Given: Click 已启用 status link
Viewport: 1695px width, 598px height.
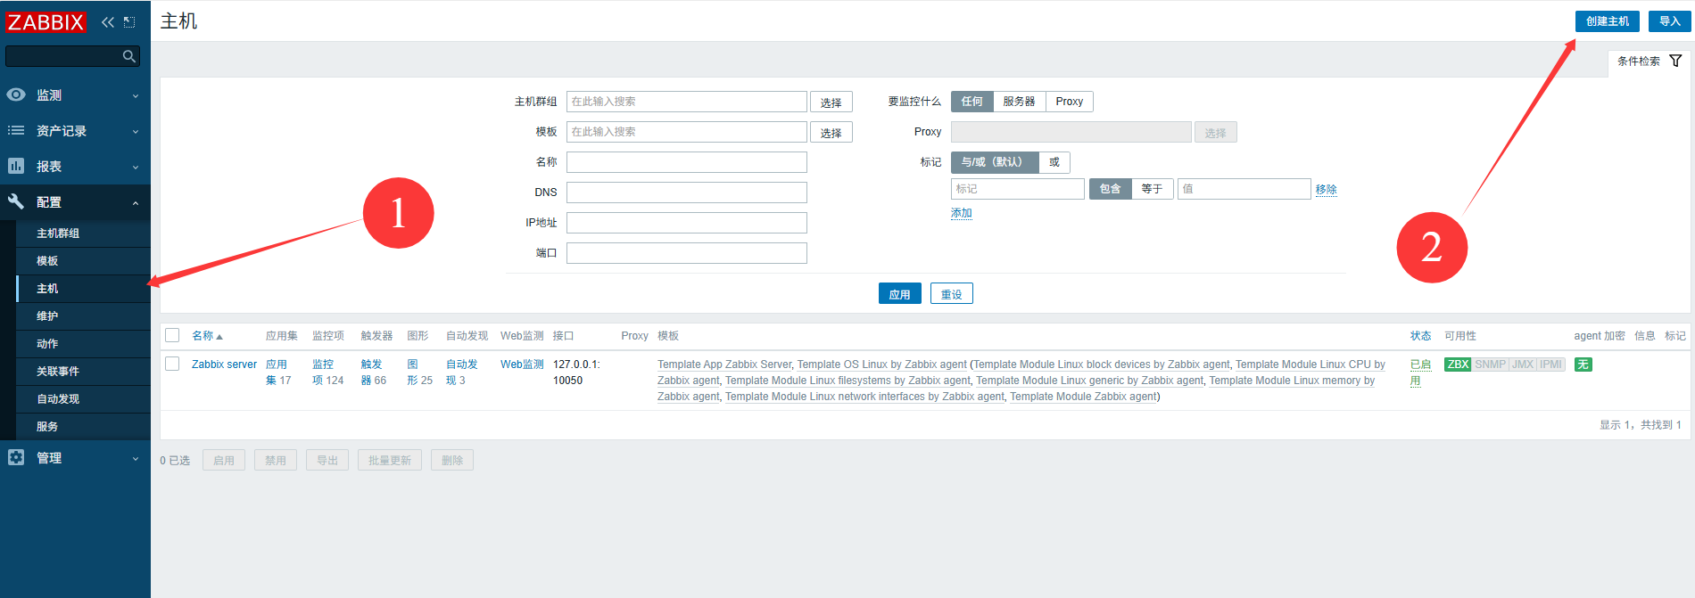Looking at the screenshot, I should coord(1420,373).
